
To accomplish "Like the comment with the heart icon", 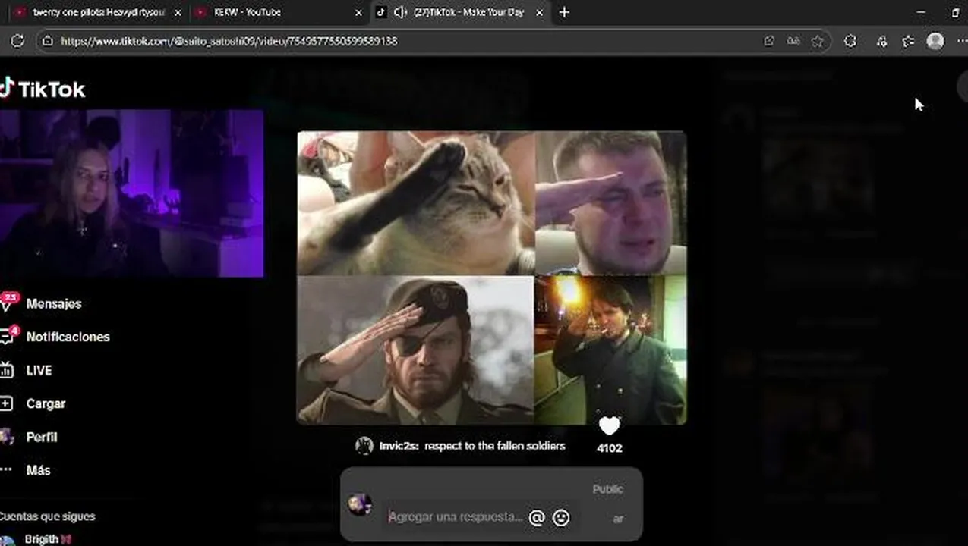I will click(x=609, y=426).
